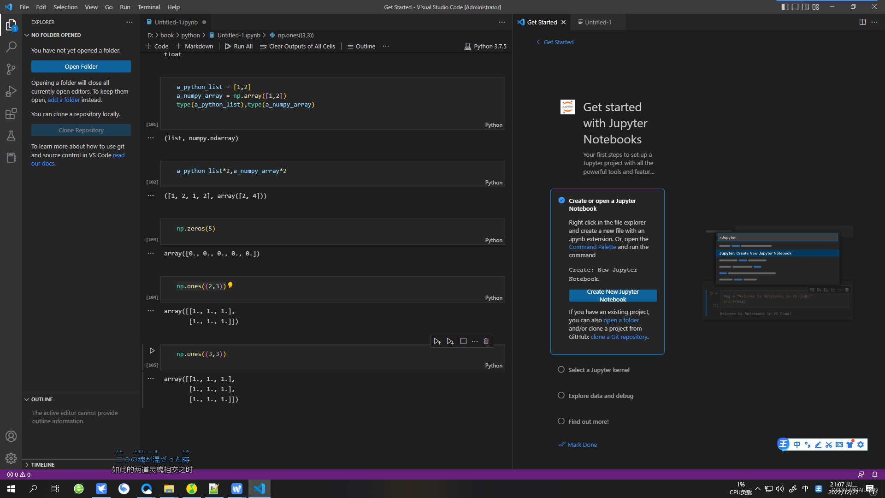This screenshot has width=885, height=498.
Task: Select the 'Select a Jupyter kernel' step
Action: point(598,370)
